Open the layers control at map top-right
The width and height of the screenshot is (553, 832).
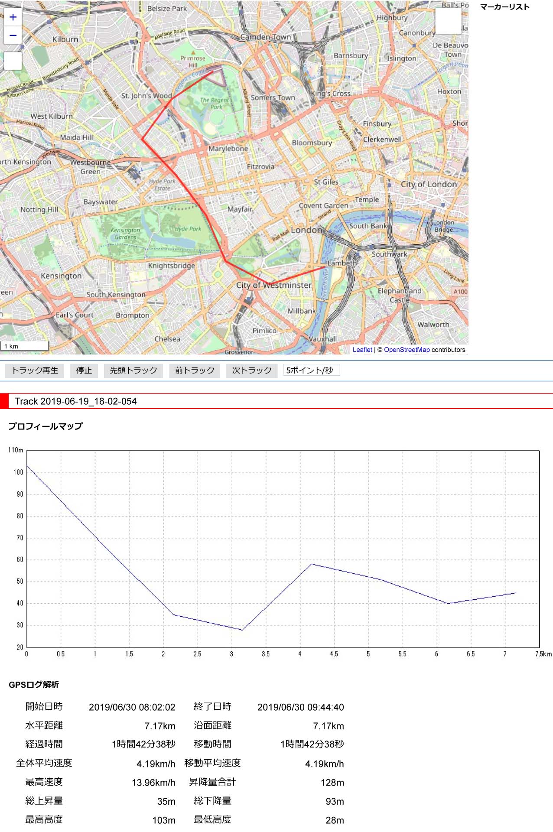448,20
